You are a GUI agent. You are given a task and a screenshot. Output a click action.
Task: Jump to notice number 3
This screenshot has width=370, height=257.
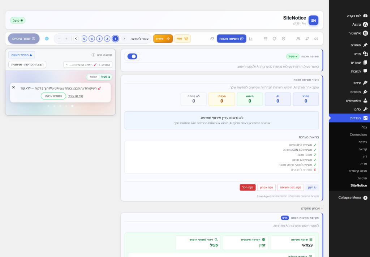point(99,39)
